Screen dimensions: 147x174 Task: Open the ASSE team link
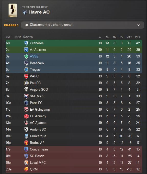coord(34,56)
